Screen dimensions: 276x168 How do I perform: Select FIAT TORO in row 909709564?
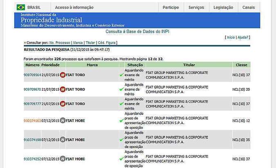click(x=75, y=75)
